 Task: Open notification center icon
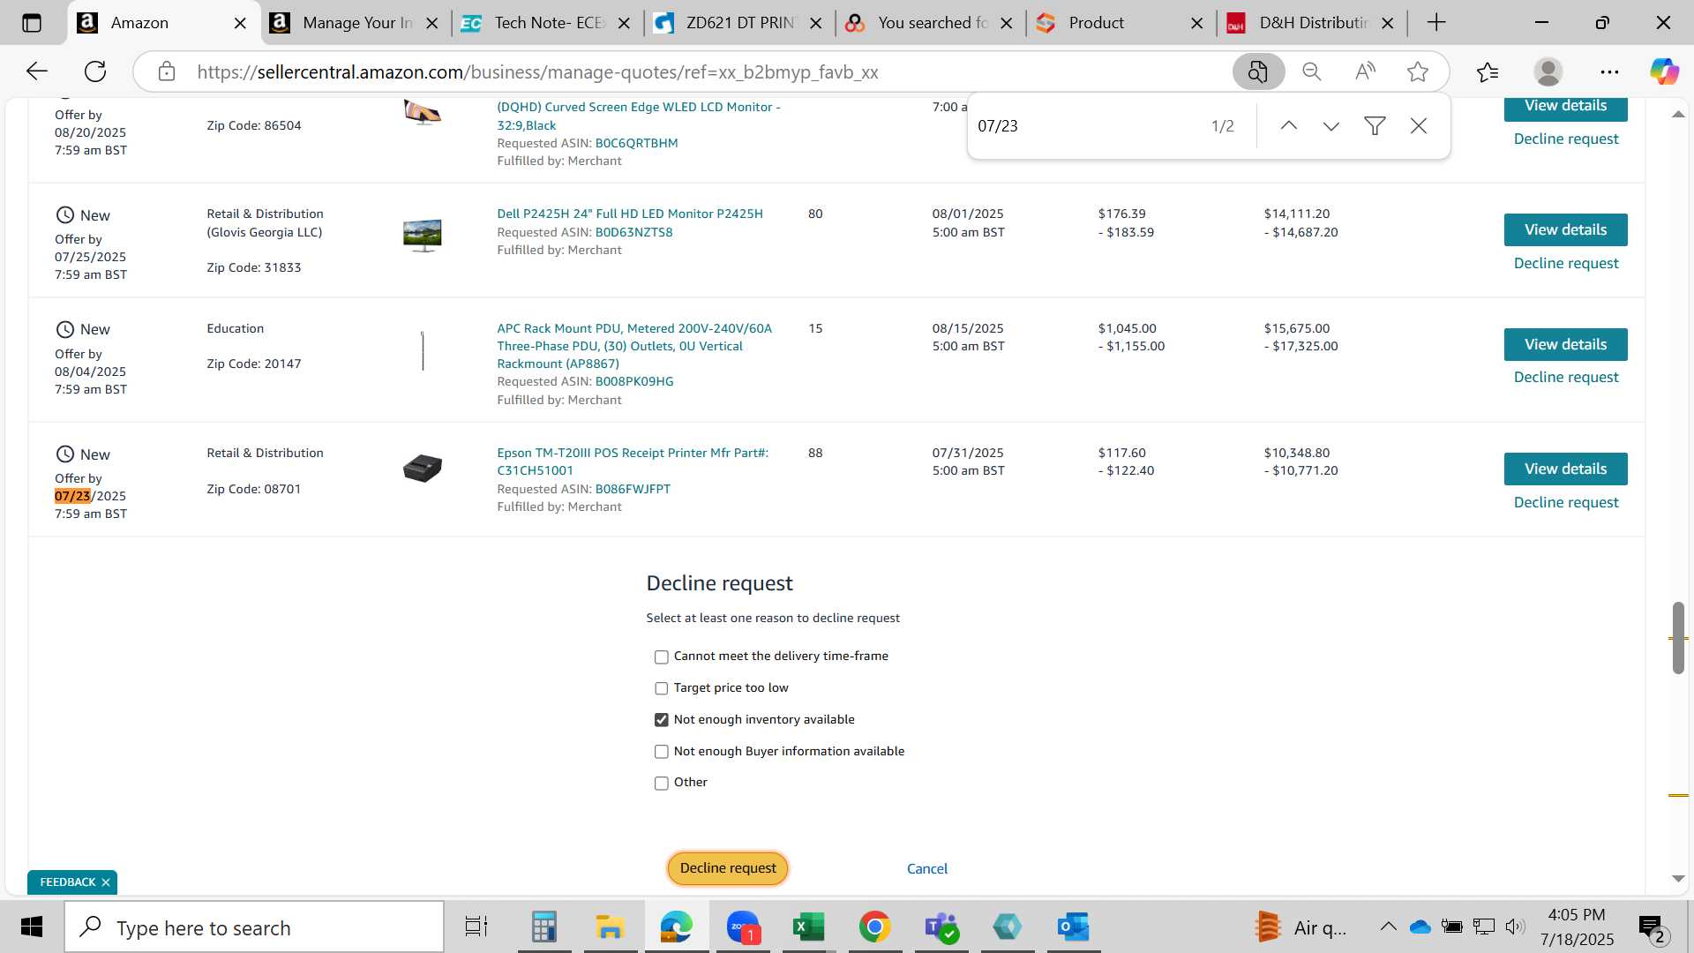pos(1651,927)
